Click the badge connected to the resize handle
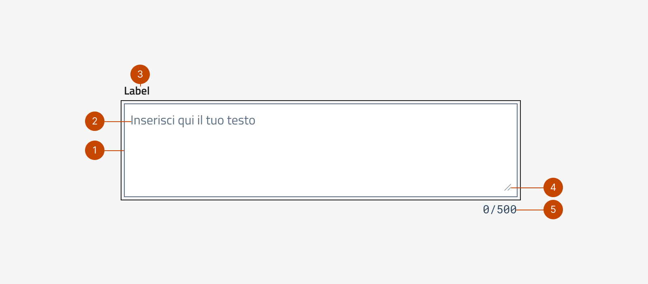 (553, 187)
